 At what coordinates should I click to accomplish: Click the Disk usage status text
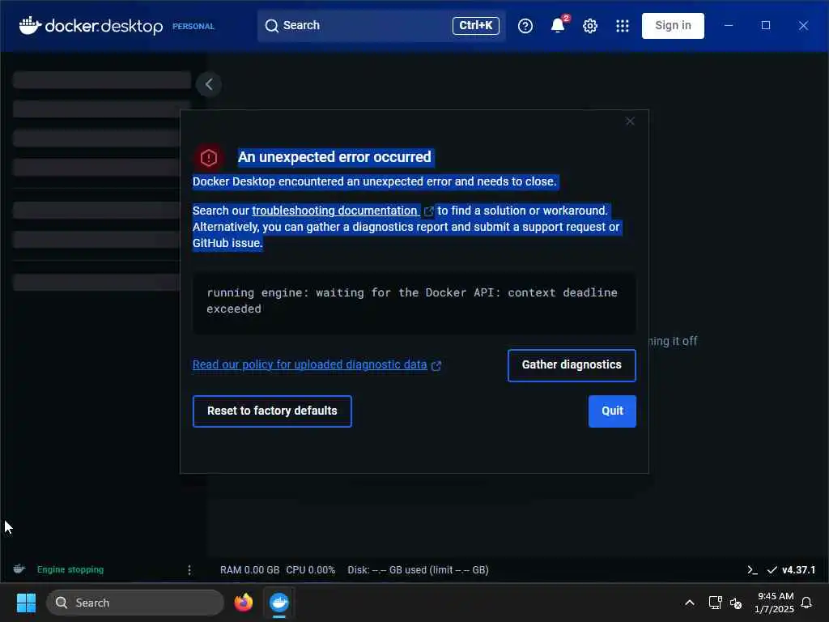coord(418,570)
